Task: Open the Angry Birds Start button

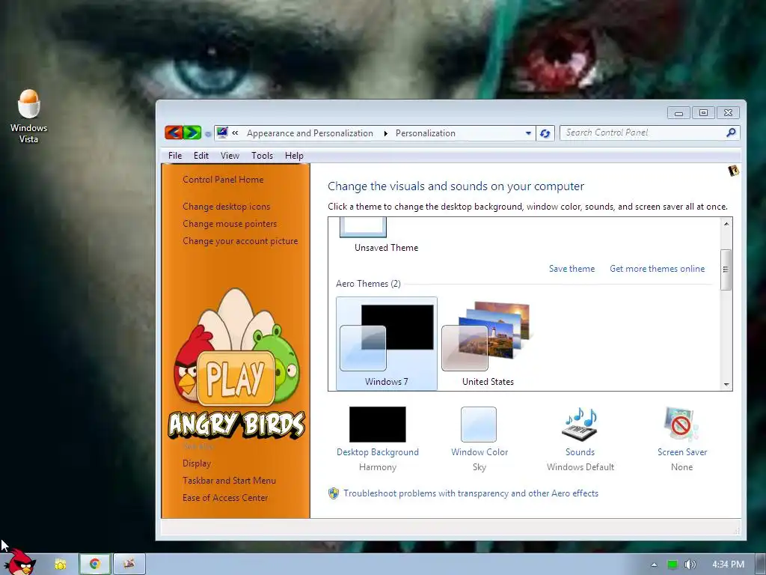Action: coord(20,562)
